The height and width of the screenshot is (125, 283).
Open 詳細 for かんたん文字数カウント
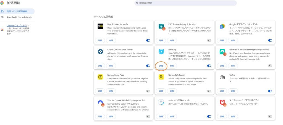click(161, 116)
